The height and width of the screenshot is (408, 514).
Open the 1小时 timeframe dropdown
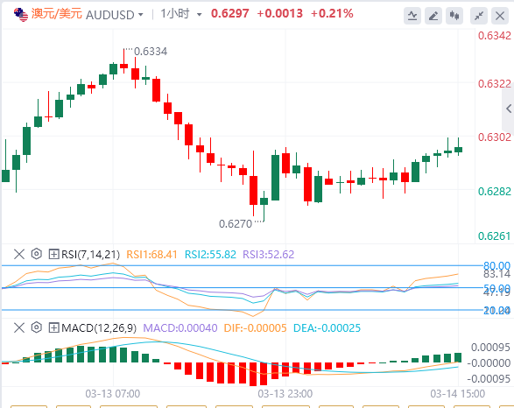pyautogui.click(x=181, y=14)
